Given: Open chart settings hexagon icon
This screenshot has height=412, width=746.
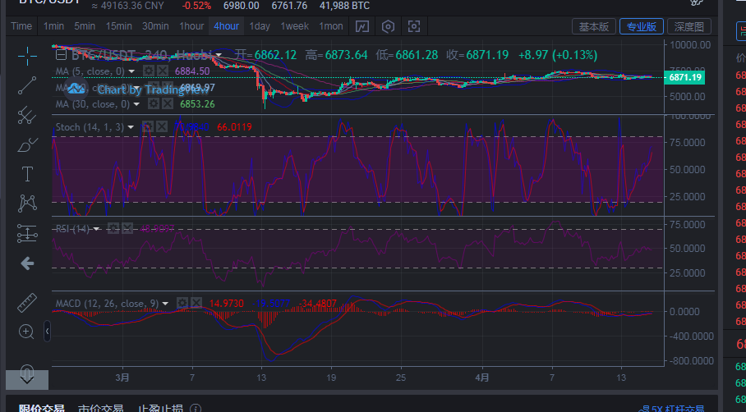Looking at the screenshot, I should 389,26.
